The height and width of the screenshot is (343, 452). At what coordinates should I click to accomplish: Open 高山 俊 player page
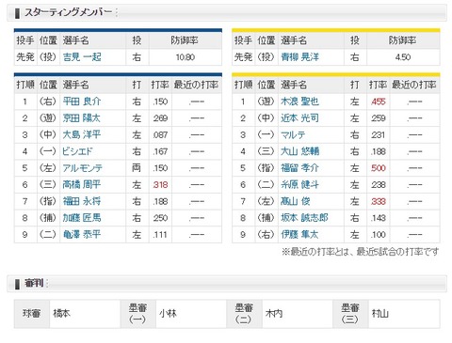(295, 201)
